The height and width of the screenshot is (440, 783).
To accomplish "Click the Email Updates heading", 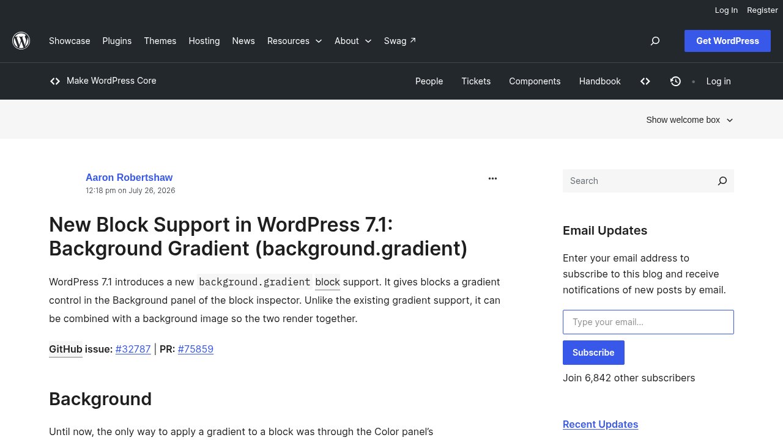I will 605,230.
